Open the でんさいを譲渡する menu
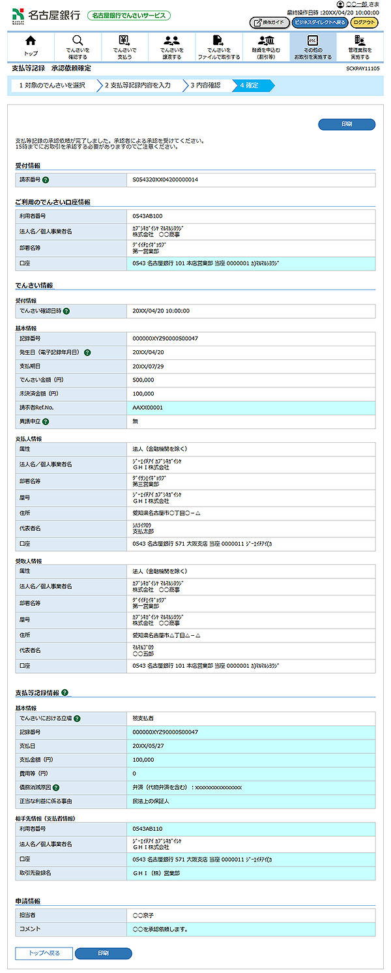The width and height of the screenshot is (391, 973). [171, 46]
